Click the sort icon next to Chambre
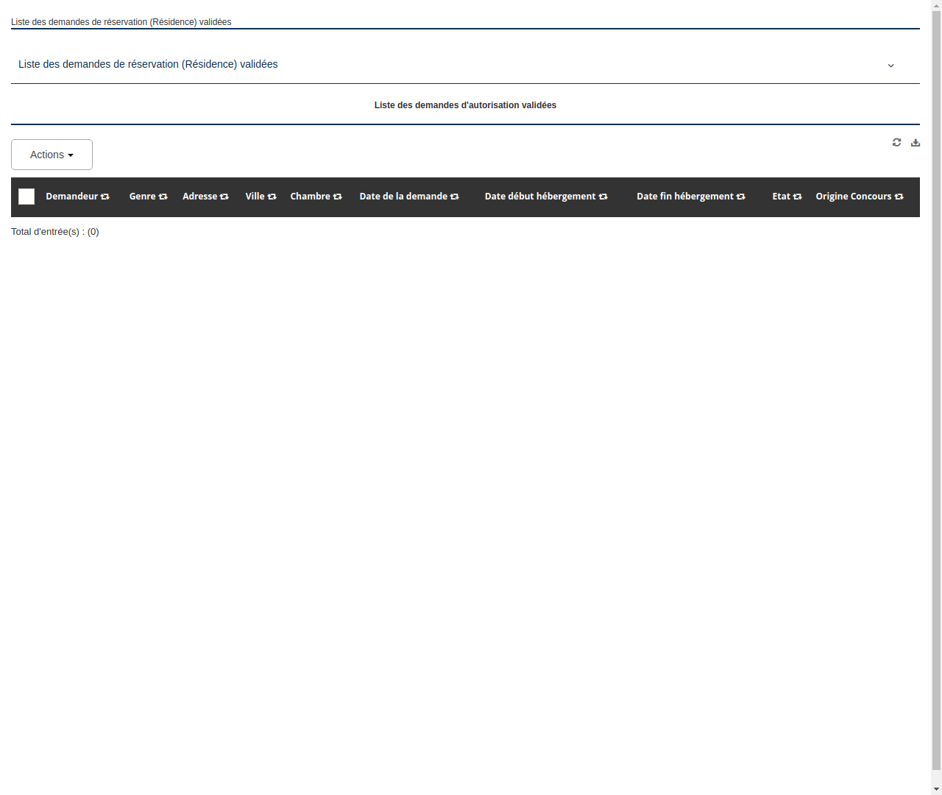The height and width of the screenshot is (795, 942). point(336,197)
